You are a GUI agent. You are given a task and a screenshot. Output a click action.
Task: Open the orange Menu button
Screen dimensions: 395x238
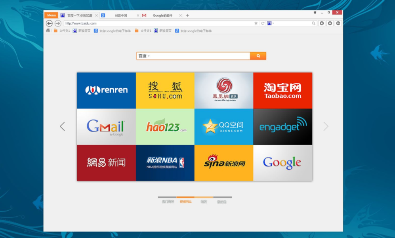52,15
